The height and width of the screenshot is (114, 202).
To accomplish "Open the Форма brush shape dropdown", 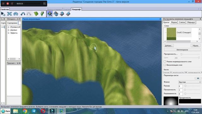I will (190, 82).
